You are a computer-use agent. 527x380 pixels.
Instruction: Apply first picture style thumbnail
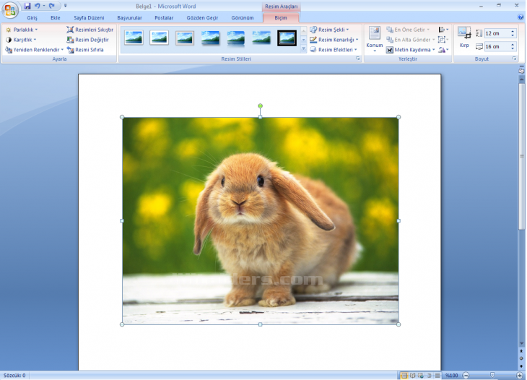(134, 38)
